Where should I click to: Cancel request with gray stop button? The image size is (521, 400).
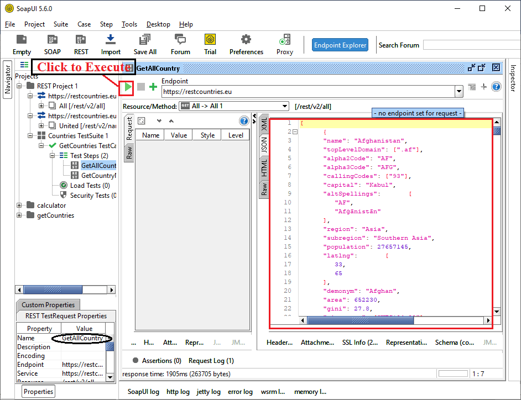(141, 87)
